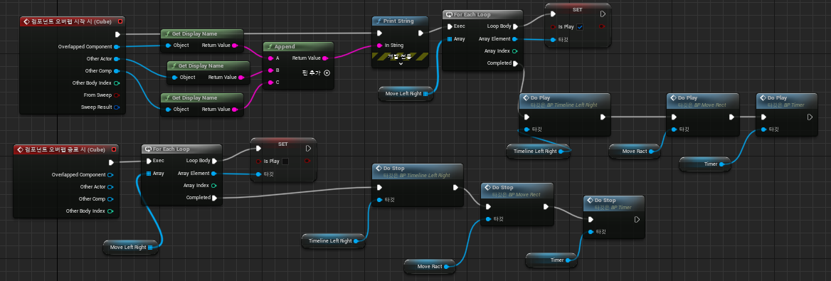Select the Move Left Right variable under Print String

click(x=406, y=93)
